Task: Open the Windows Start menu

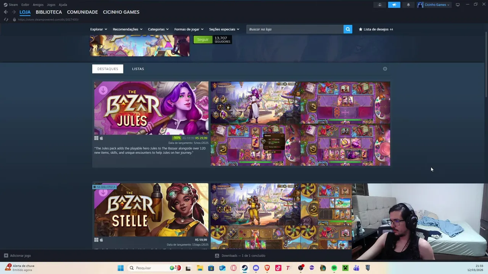Action: tap(120, 268)
